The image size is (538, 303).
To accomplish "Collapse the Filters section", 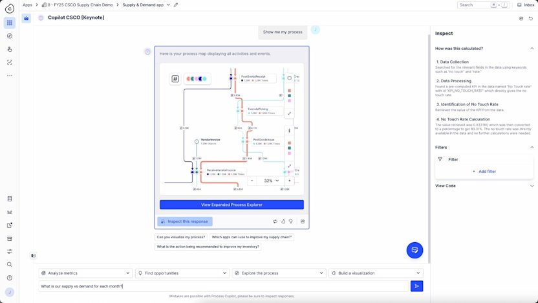I will (x=532, y=148).
